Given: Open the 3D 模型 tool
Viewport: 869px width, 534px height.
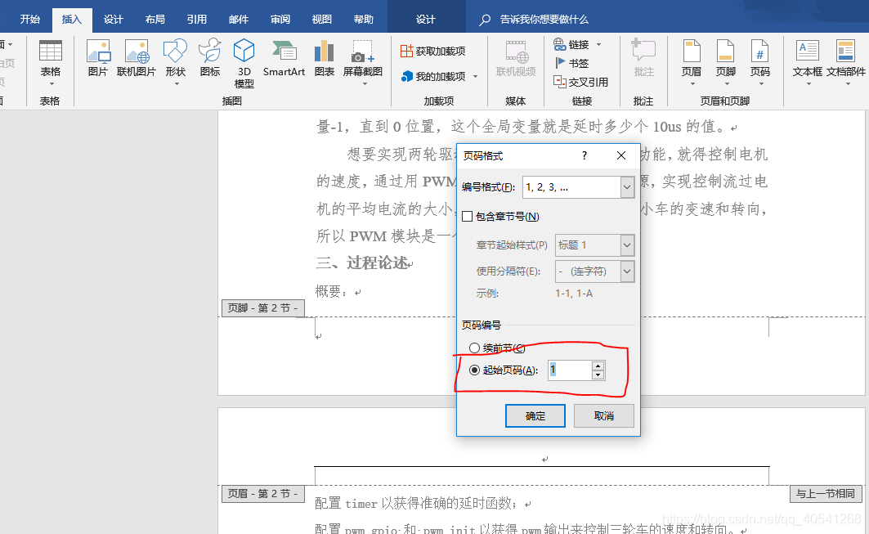Looking at the screenshot, I should point(244,63).
